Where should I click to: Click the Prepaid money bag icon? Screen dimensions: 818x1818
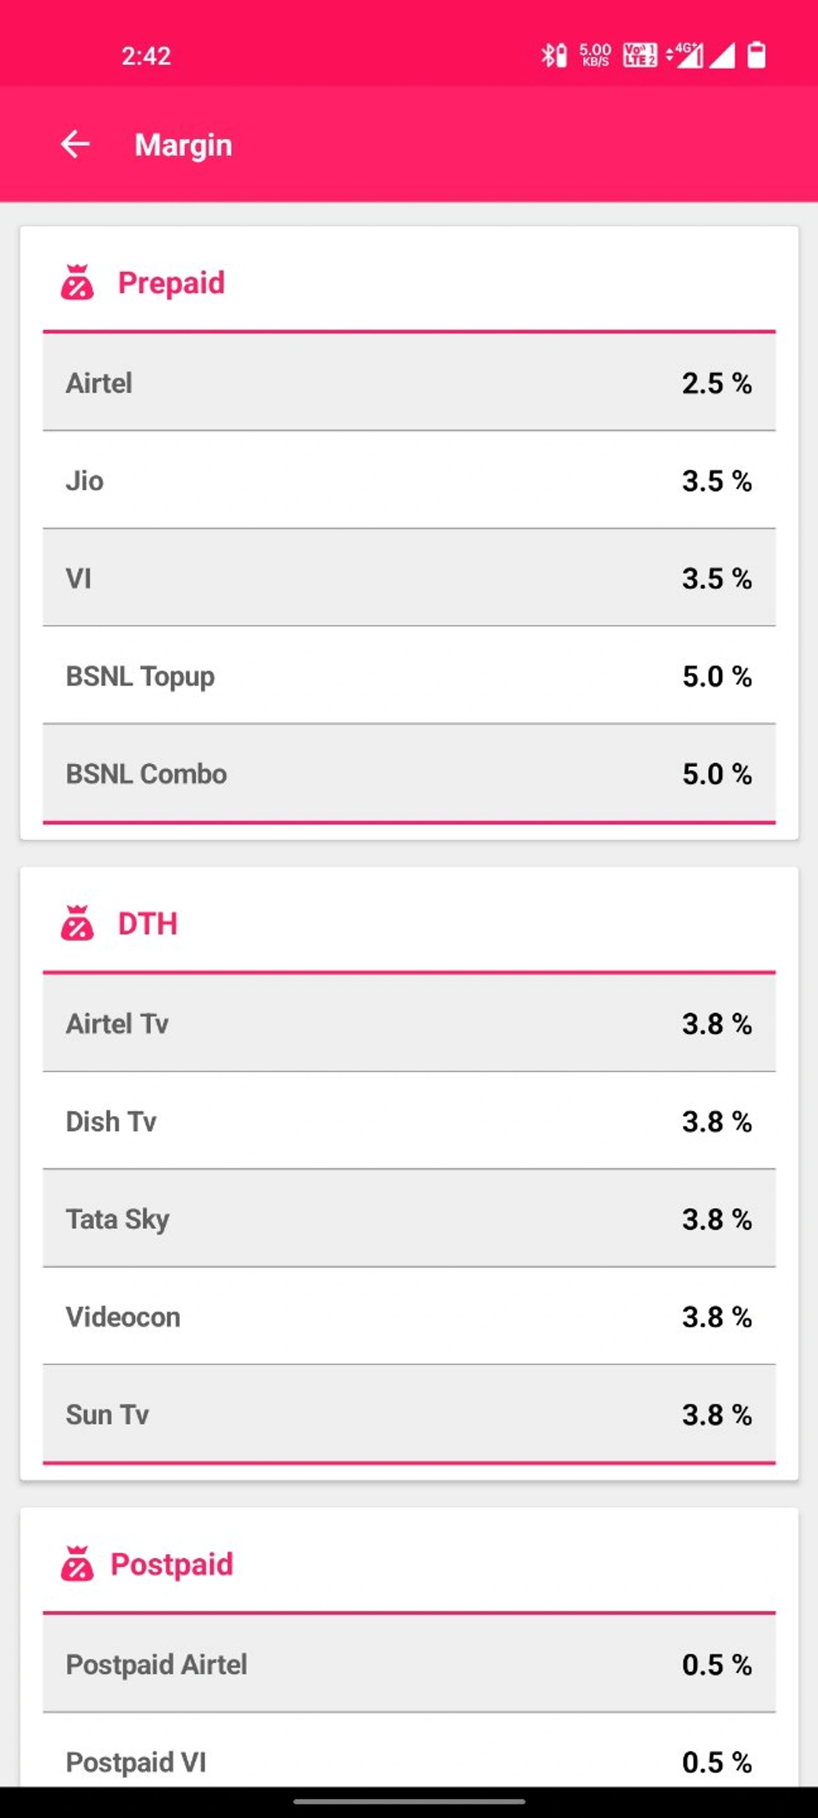77,283
